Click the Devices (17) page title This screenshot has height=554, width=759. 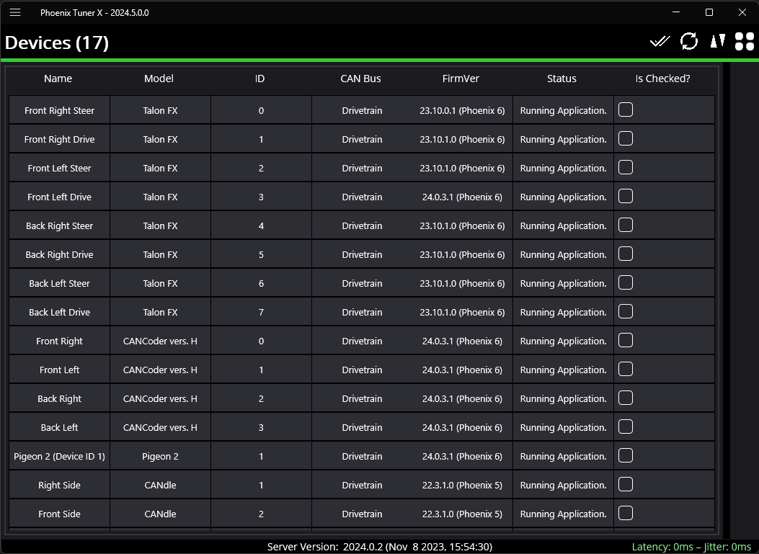coord(57,43)
